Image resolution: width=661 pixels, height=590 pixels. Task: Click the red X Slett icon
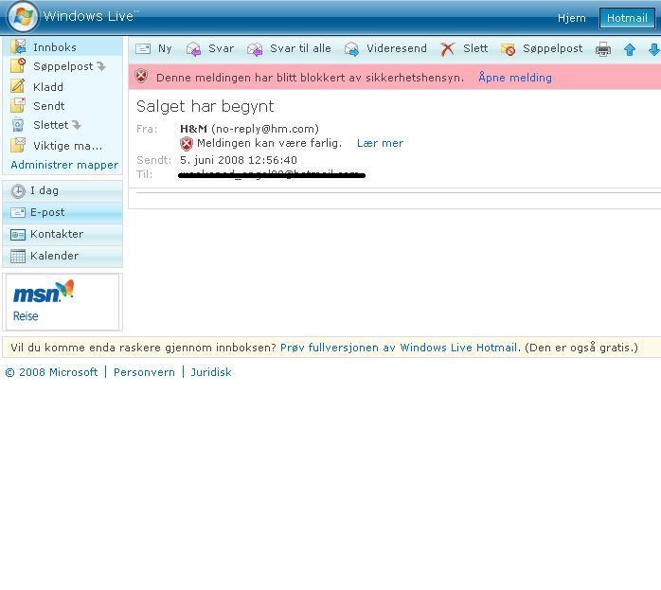click(447, 49)
